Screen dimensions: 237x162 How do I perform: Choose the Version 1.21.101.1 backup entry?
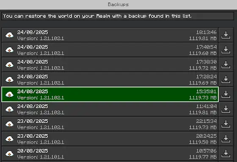[110, 154]
